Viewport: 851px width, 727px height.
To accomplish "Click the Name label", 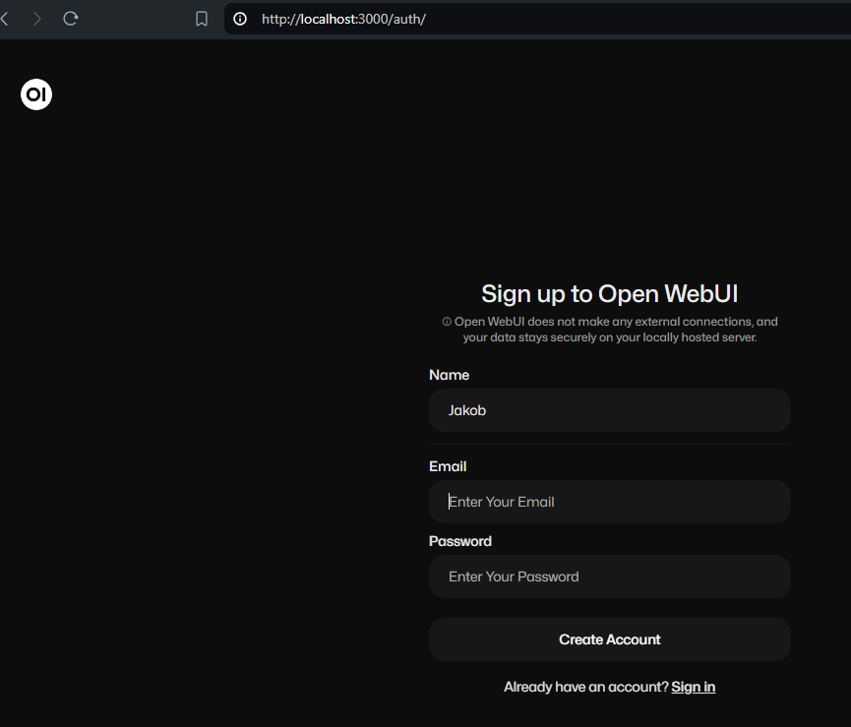I will pyautogui.click(x=449, y=375).
